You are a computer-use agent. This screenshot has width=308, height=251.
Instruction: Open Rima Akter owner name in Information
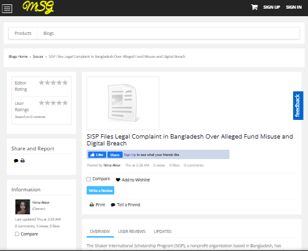pyautogui.click(x=41, y=203)
